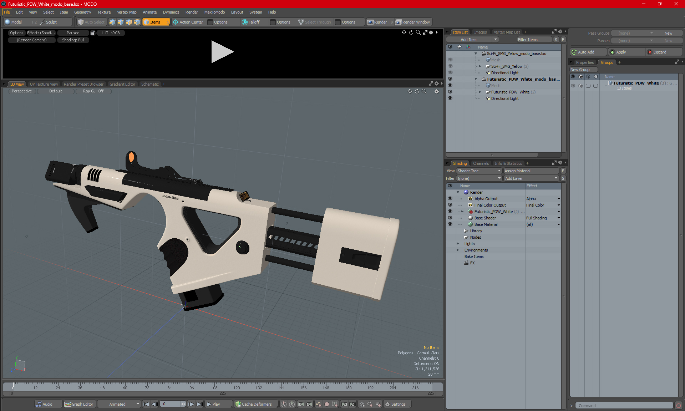685x411 pixels.
Task: Open the Animated keying dropdown
Action: tap(119, 404)
